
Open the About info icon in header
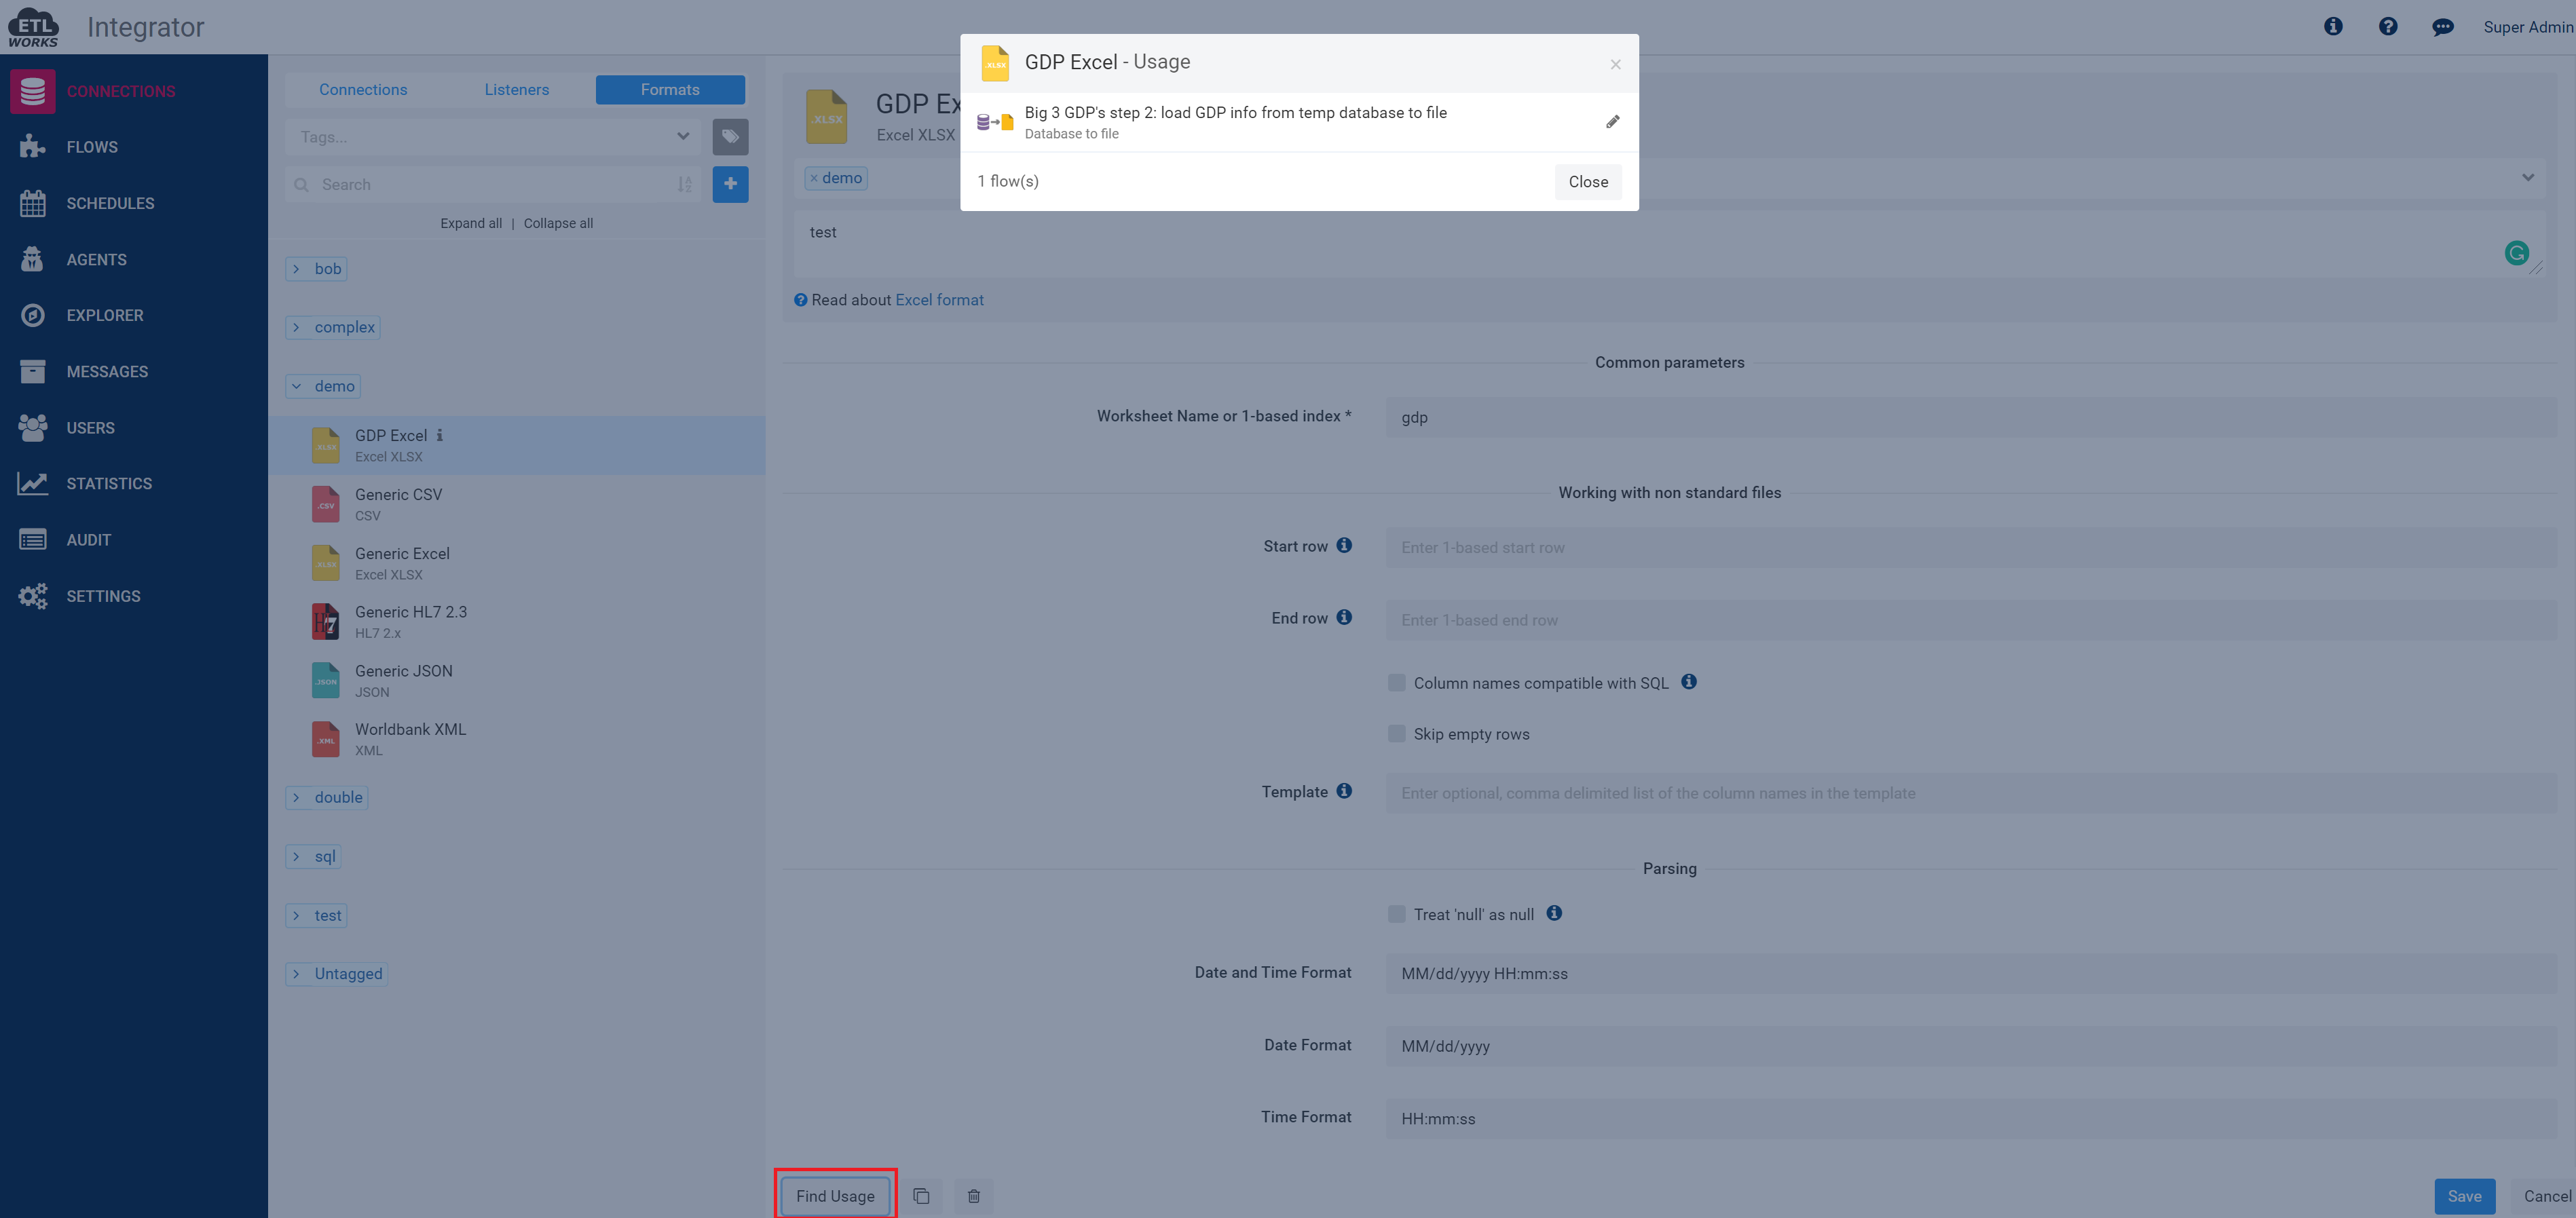pos(2333,26)
